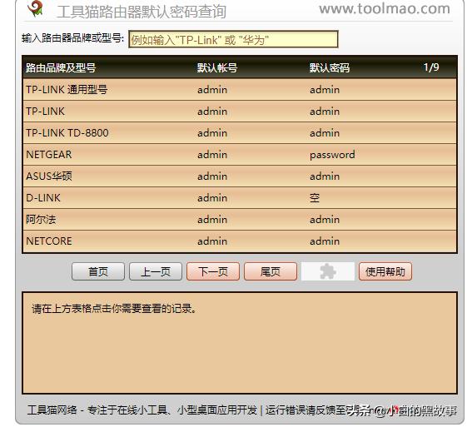Select the ASUS华硕 row
Image resolution: width=467 pixels, height=427 pixels.
240,176
